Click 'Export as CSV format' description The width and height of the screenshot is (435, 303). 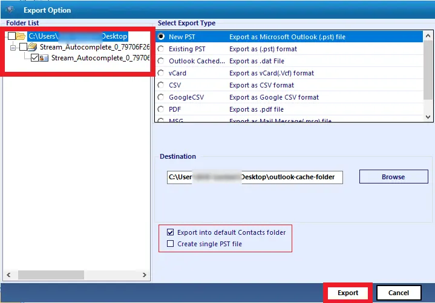[261, 85]
